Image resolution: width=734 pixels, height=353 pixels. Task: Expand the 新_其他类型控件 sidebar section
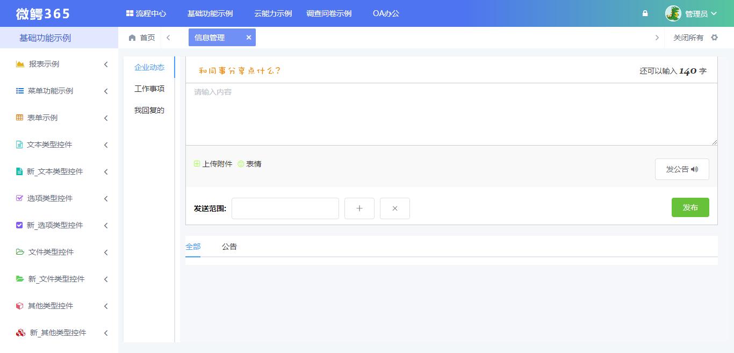coord(105,333)
